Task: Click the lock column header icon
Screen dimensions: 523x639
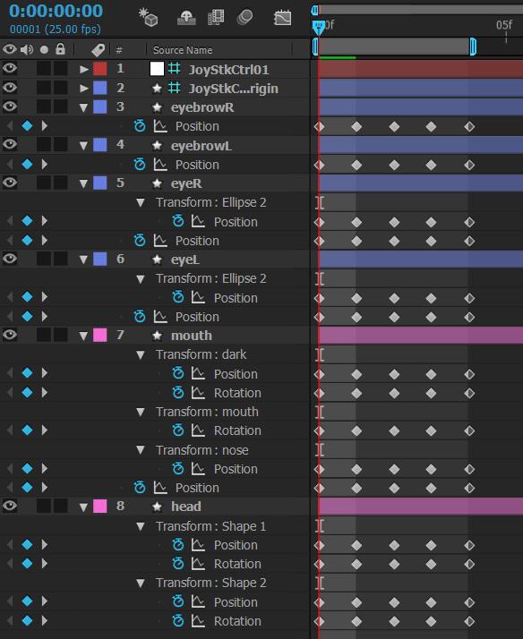Action: tap(60, 49)
